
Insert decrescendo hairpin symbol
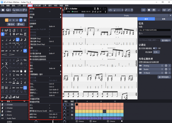(12, 54)
